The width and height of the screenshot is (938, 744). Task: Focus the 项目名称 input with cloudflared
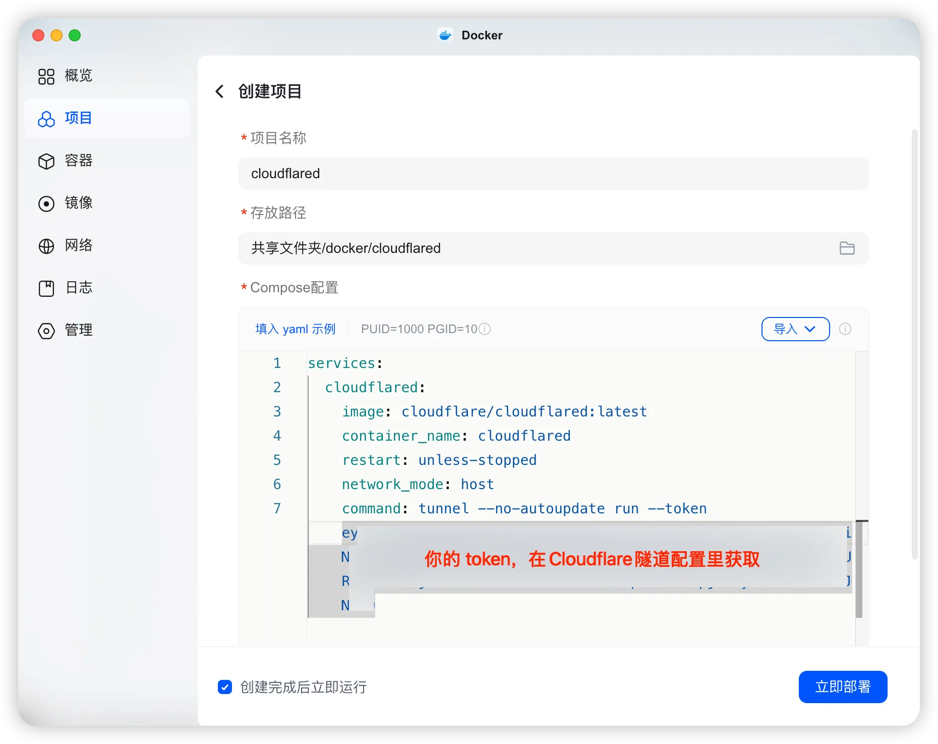point(553,174)
